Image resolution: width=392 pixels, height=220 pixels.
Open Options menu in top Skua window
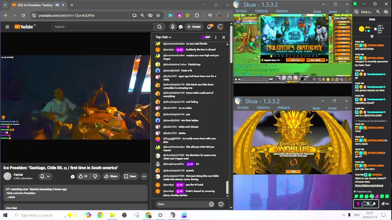pos(261,11)
